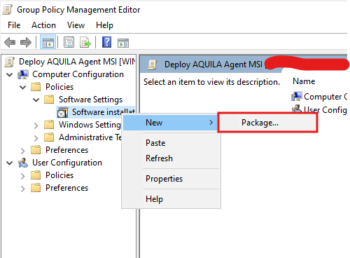Image resolution: width=350 pixels, height=258 pixels.
Task: Collapse the Software Settings node
Action: (36, 100)
